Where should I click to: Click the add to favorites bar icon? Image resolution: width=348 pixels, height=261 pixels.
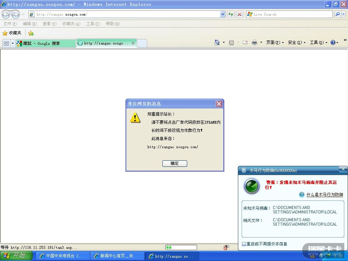[31, 33]
